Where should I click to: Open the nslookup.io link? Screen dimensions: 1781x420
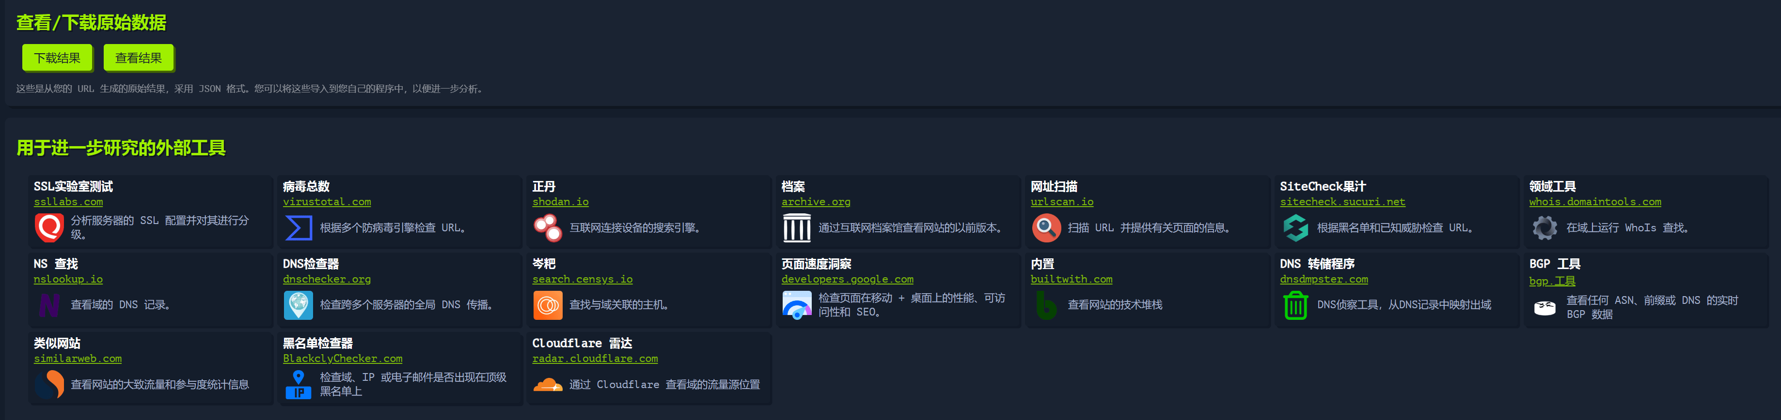point(68,279)
